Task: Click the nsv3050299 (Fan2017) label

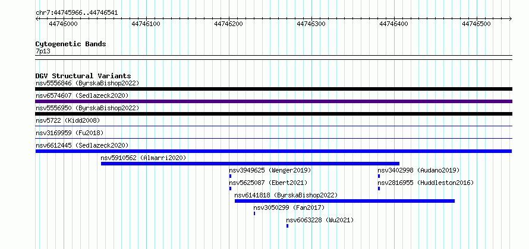Action: pos(289,207)
